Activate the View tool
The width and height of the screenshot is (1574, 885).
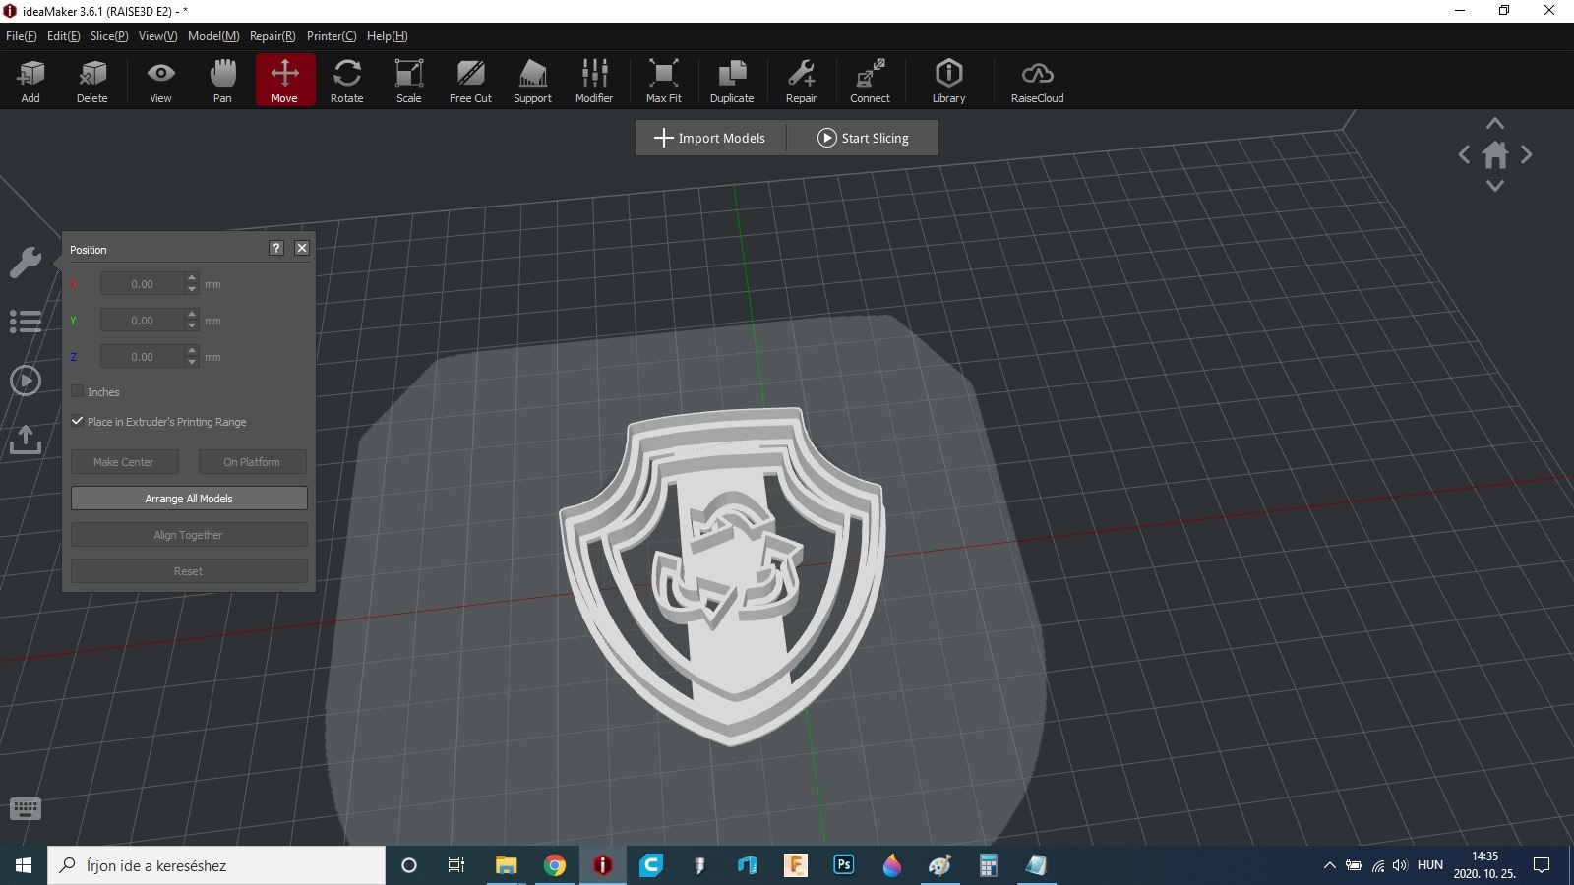tap(160, 80)
